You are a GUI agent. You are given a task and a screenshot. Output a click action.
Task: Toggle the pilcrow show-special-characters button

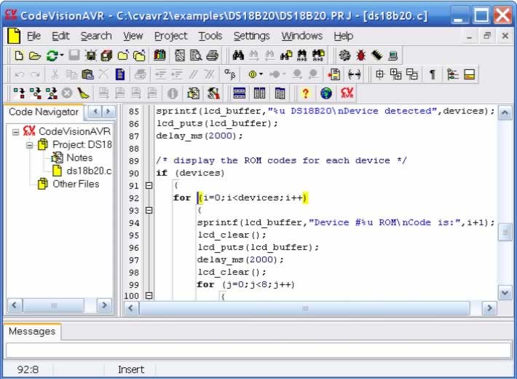(x=433, y=74)
